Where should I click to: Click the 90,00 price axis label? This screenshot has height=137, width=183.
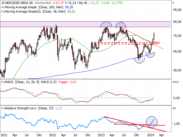click(177, 10)
